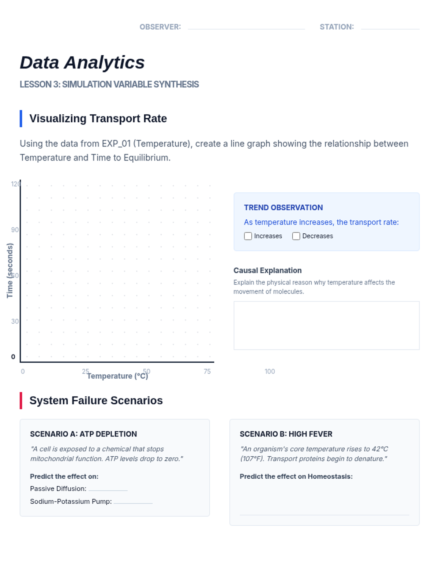Image resolution: width=439 pixels, height=586 pixels.
Task: Select the Scenario B: High Fever title
Action: coord(286,434)
